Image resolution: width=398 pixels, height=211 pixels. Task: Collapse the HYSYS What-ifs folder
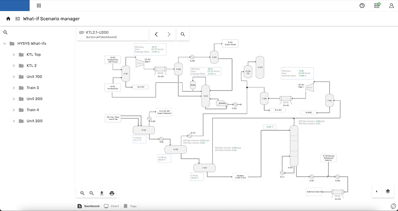tap(5, 44)
